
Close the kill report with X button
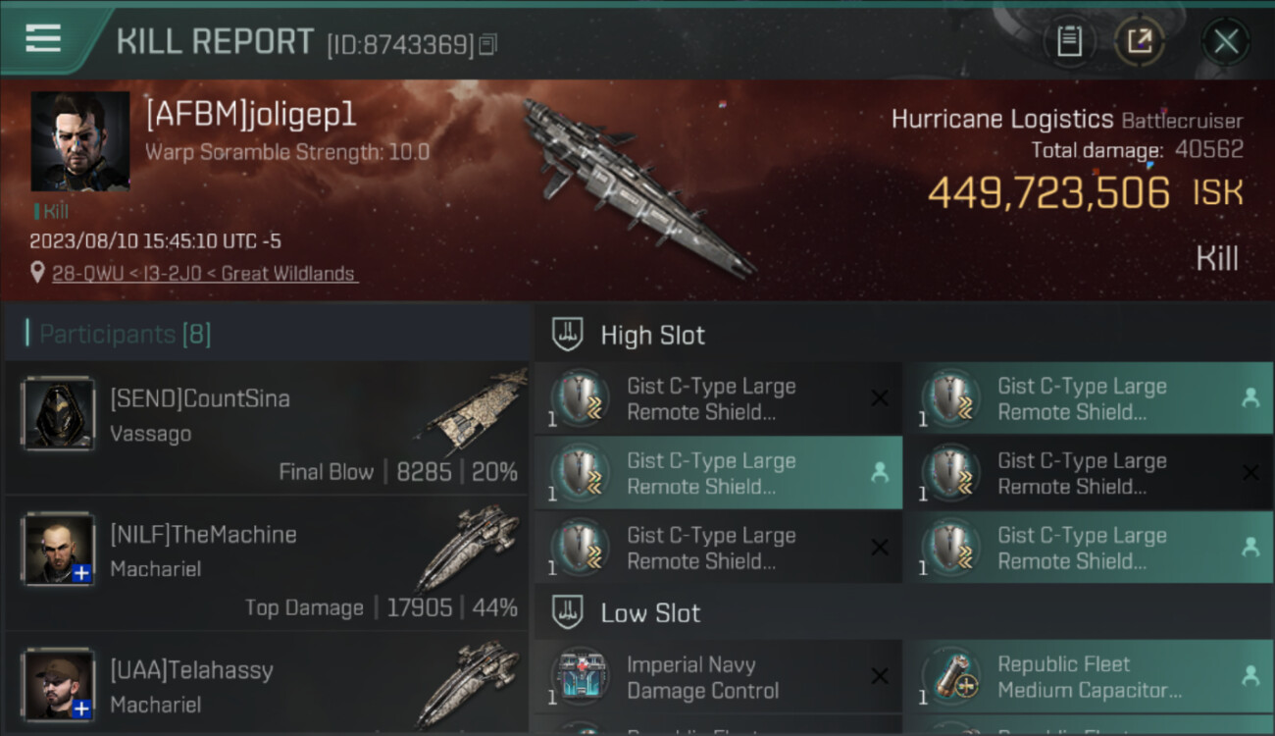coord(1226,41)
